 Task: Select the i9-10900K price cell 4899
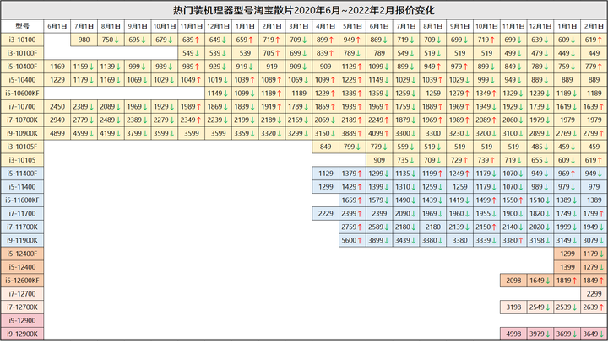point(57,133)
